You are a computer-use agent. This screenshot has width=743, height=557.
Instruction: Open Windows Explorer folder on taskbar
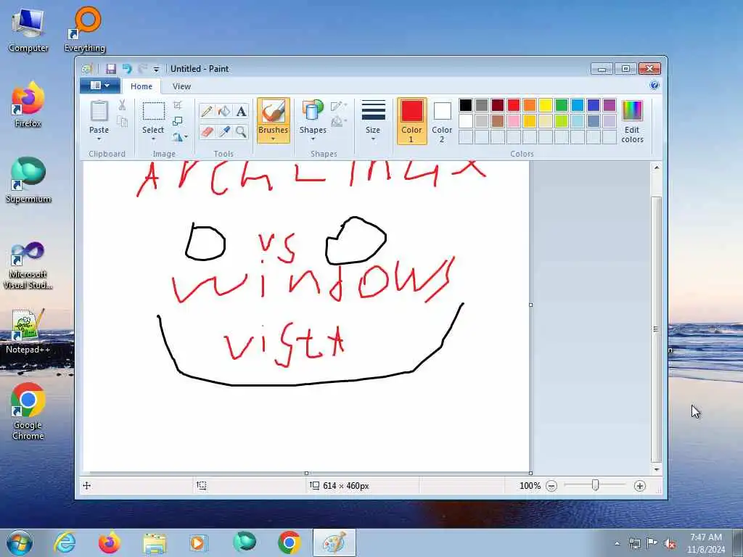(x=155, y=542)
